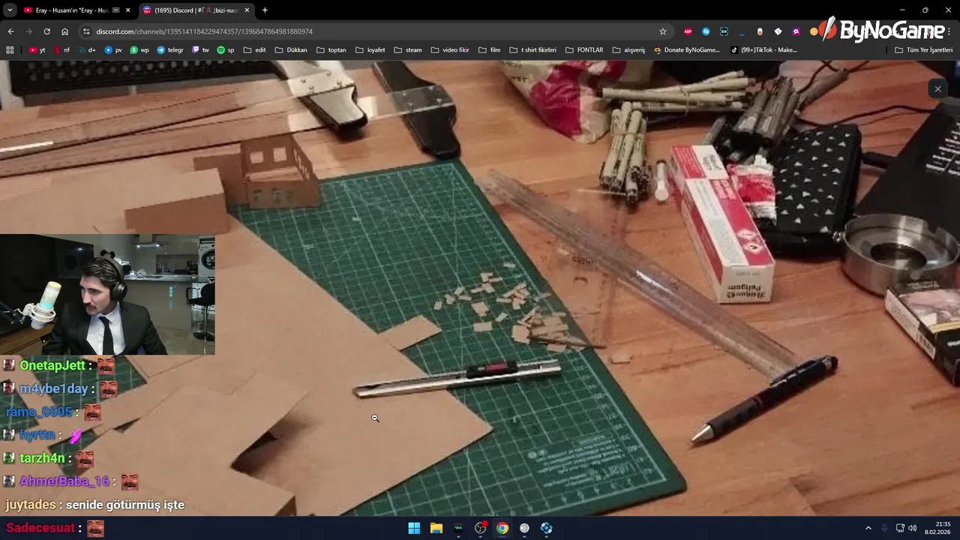Open the Windows Start menu

(x=414, y=528)
